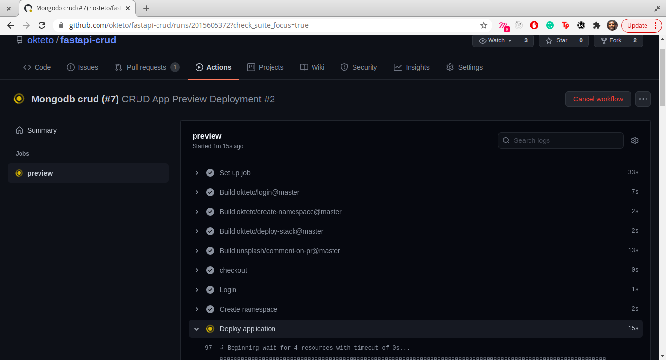Click Set up job success check icon
The height and width of the screenshot is (360, 666).
210,173
